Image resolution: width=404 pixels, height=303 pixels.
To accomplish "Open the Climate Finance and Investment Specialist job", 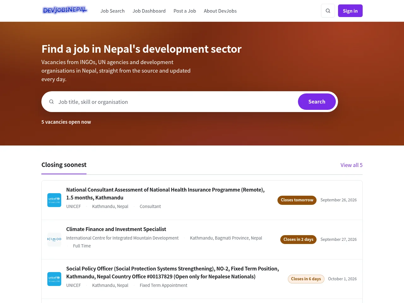I will pyautogui.click(x=116, y=229).
